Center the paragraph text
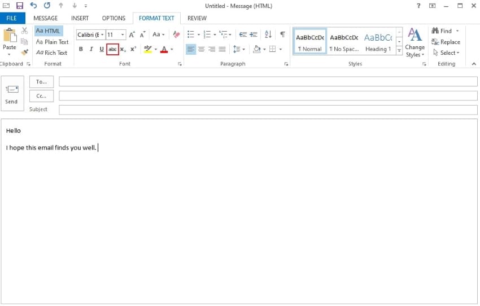Image resolution: width=480 pixels, height=306 pixels. pyautogui.click(x=201, y=49)
